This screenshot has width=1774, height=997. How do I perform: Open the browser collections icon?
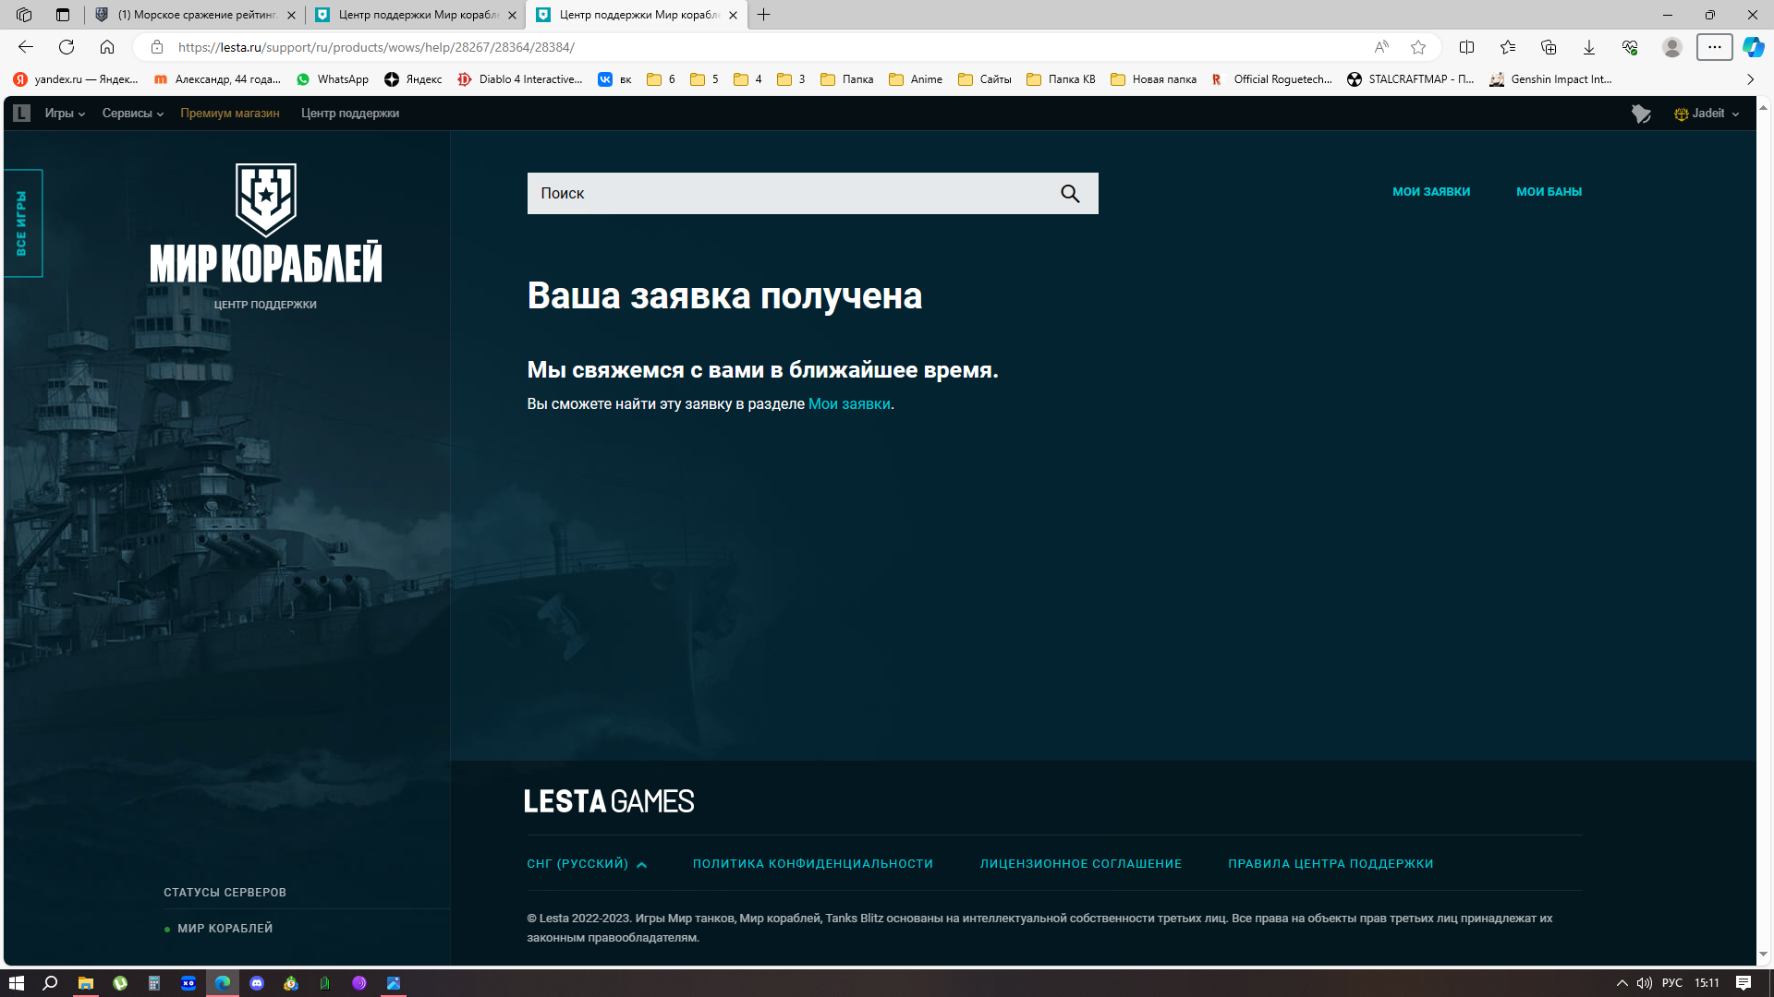pos(1549,47)
